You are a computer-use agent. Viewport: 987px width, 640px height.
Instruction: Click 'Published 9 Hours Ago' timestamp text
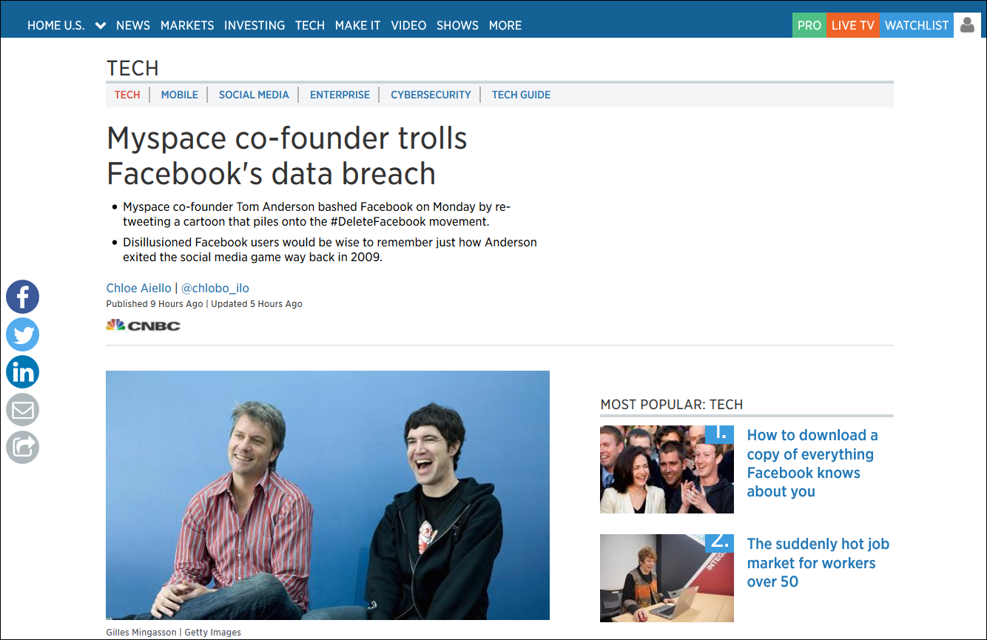(155, 304)
